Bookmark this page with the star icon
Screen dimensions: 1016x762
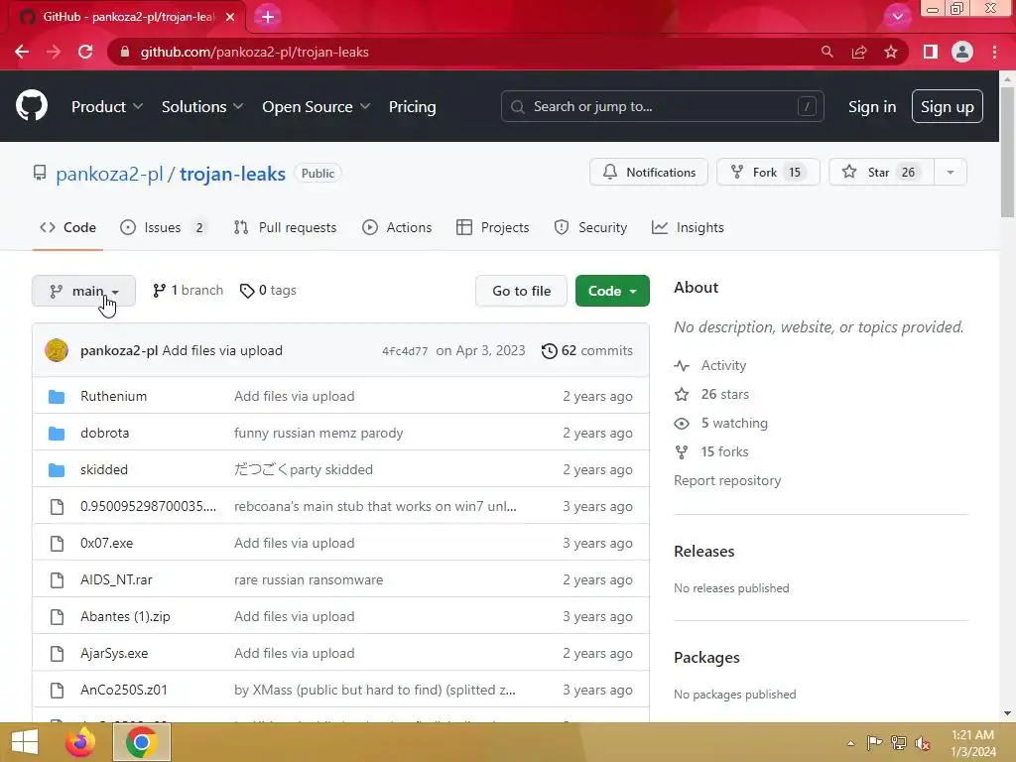pyautogui.click(x=891, y=52)
